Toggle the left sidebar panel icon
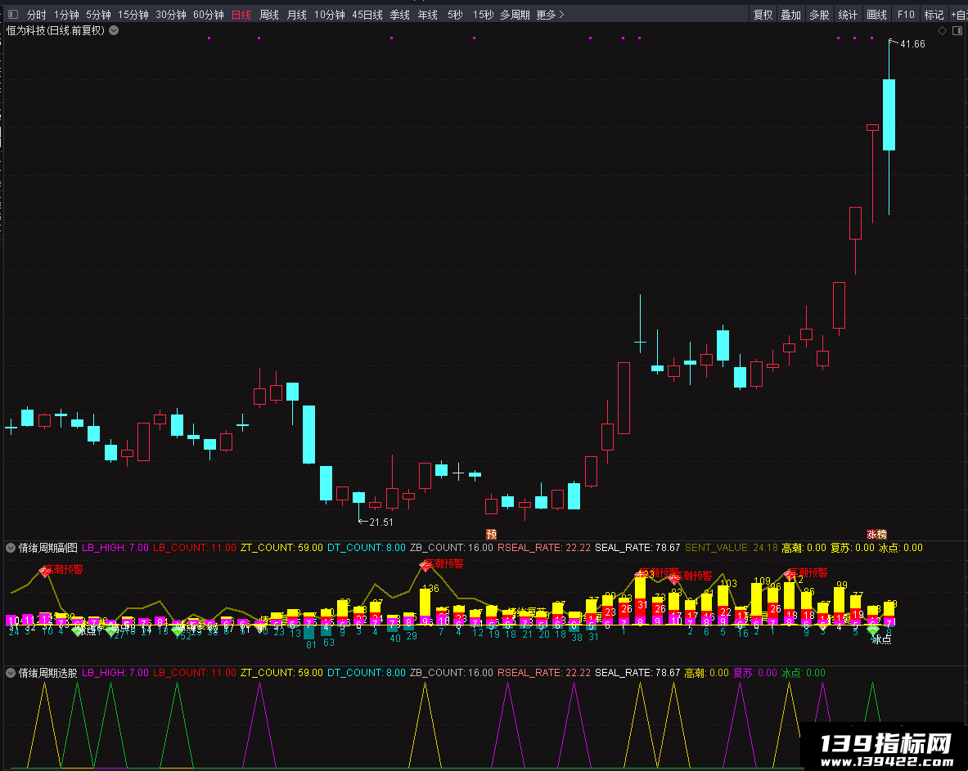 click(x=13, y=14)
